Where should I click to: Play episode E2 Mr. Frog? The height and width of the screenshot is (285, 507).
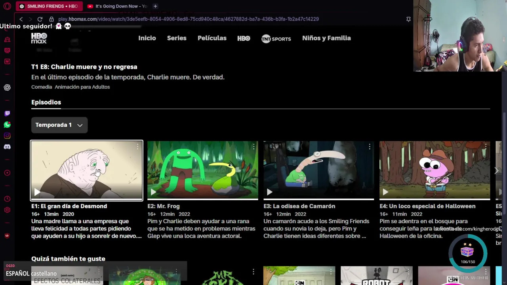(153, 192)
